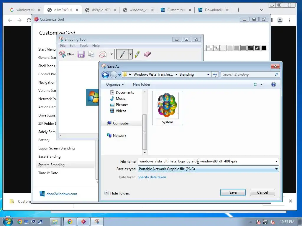The width and height of the screenshot is (302, 226).
Task: Click the blue Help question mark icon
Action: [x=273, y=84]
